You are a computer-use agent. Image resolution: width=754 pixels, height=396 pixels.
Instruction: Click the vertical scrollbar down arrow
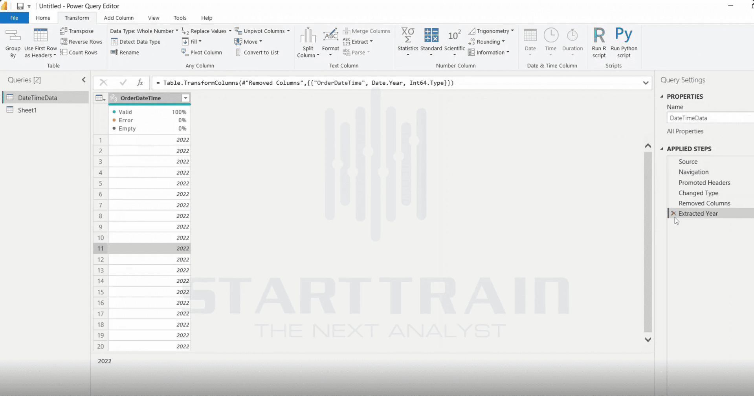click(x=648, y=340)
